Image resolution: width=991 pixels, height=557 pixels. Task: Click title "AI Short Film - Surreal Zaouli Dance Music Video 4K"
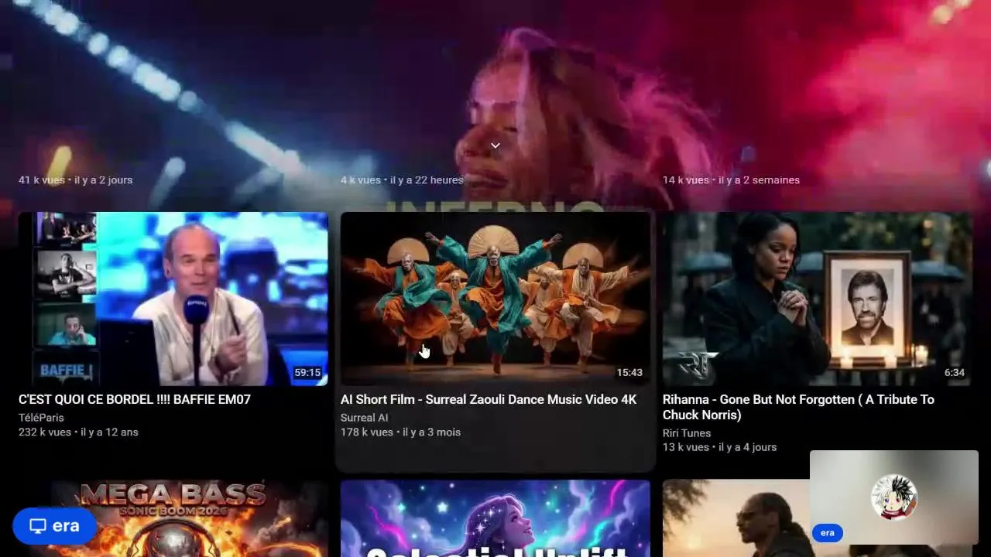[489, 399]
